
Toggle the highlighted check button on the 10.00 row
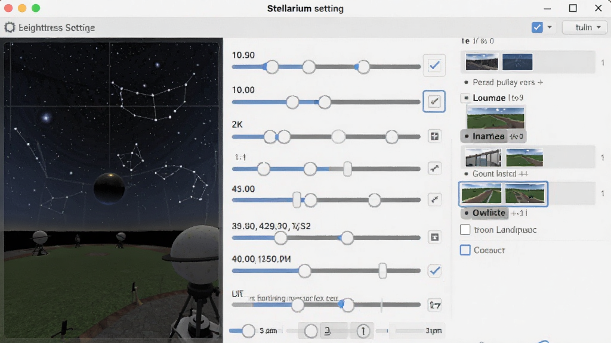(x=434, y=101)
